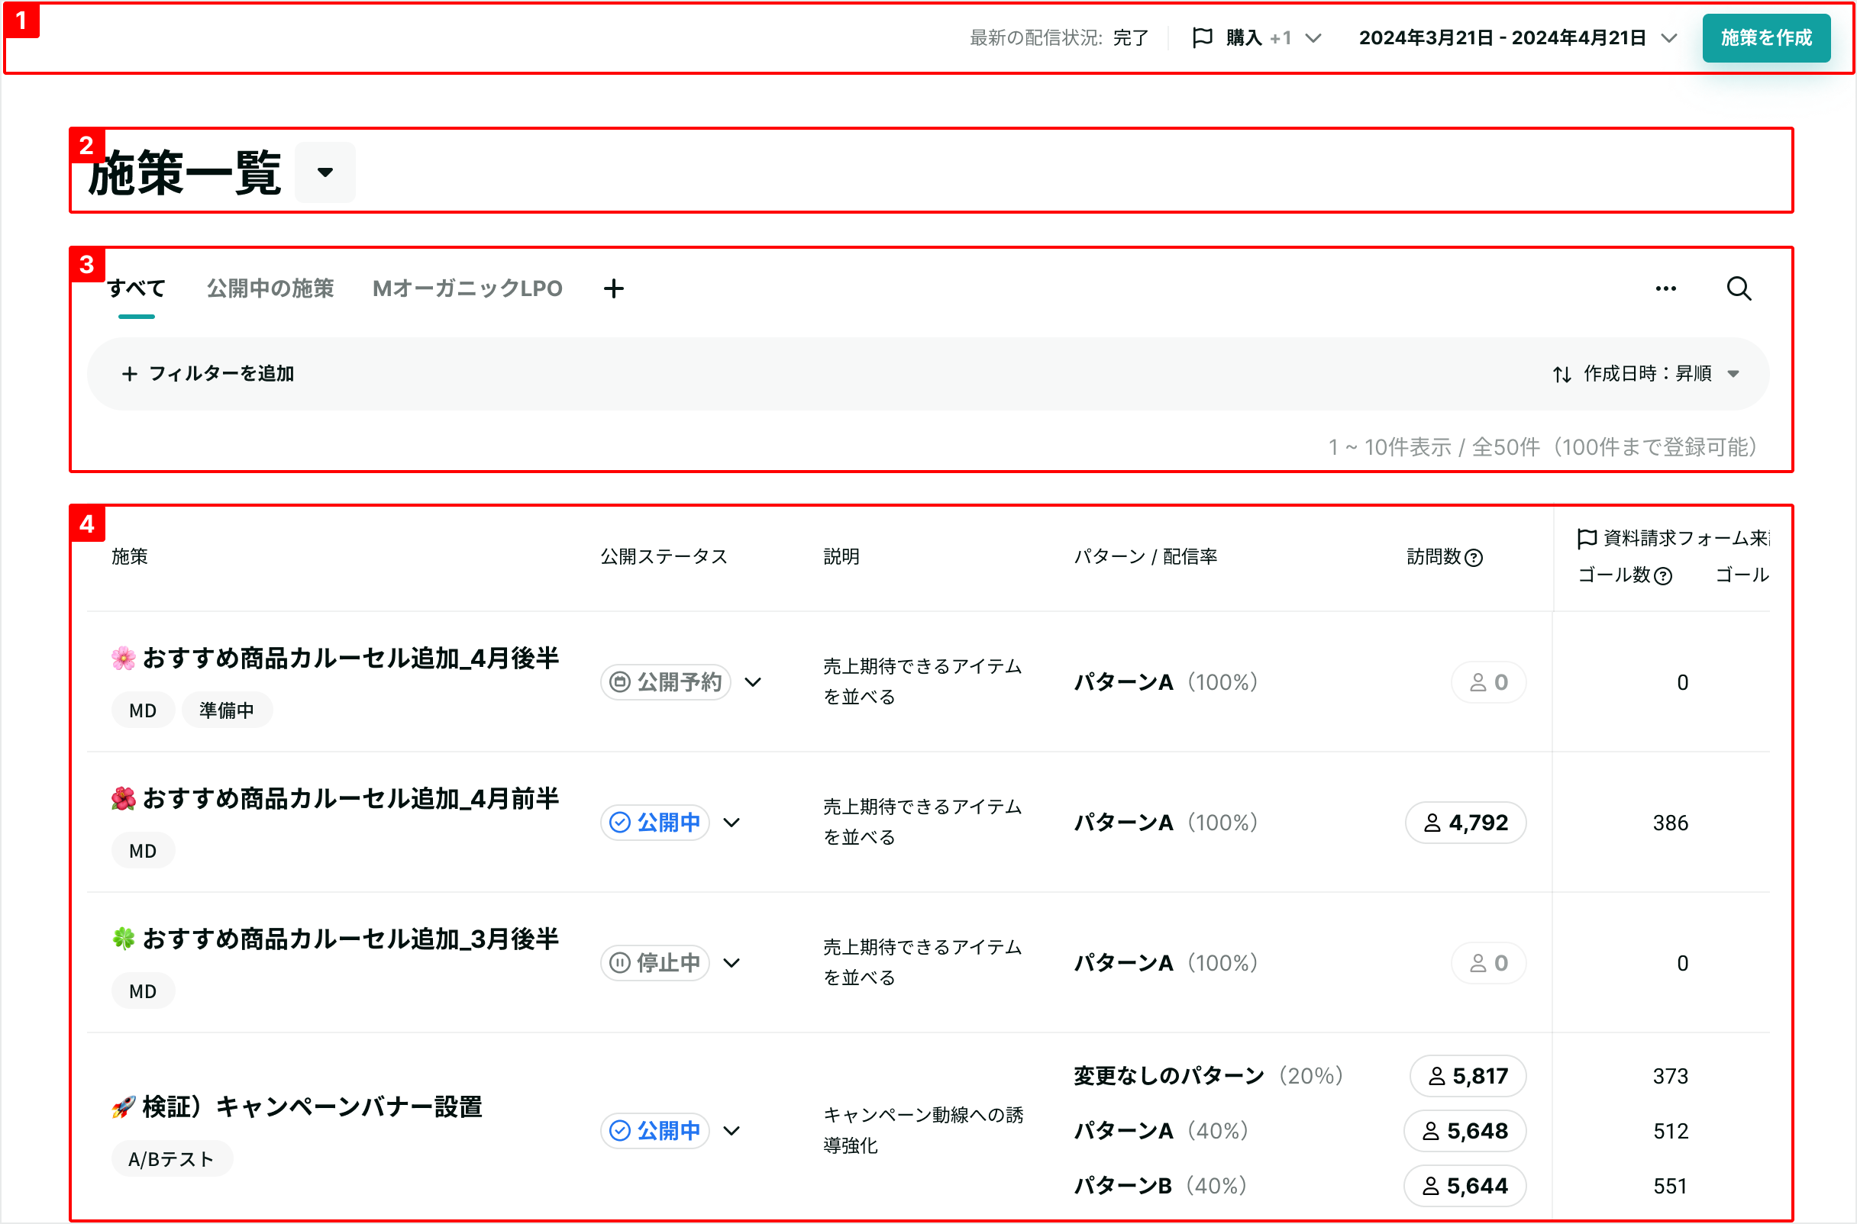Expand status chevron in キャンペーンバナー設置 row
Screen dimensions: 1857x1224
(x=731, y=1131)
